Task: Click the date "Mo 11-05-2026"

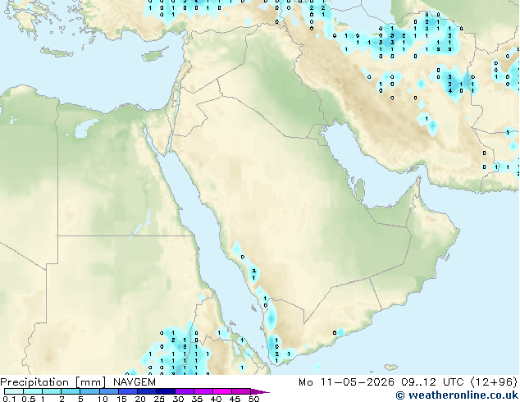Action: 347,382
